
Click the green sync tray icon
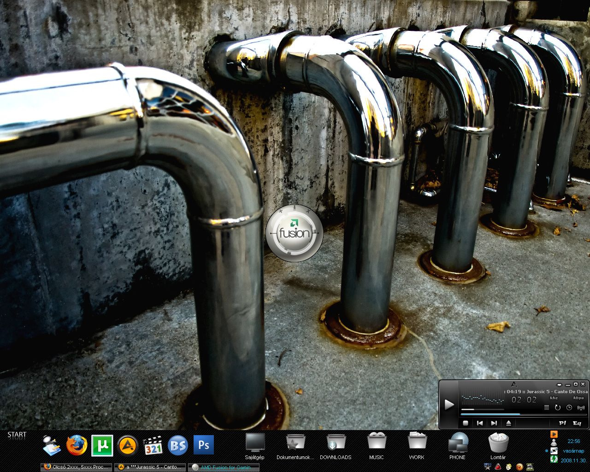point(554,459)
